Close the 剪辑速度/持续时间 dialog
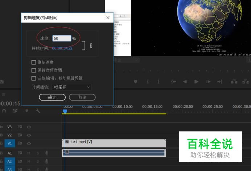The height and width of the screenshot is (171, 251). pyautogui.click(x=108, y=18)
